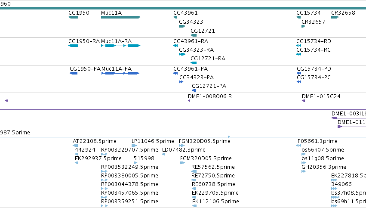366x208 pixels.
Task: Select the IP05661.3prime EST label
Action: [x=317, y=141]
